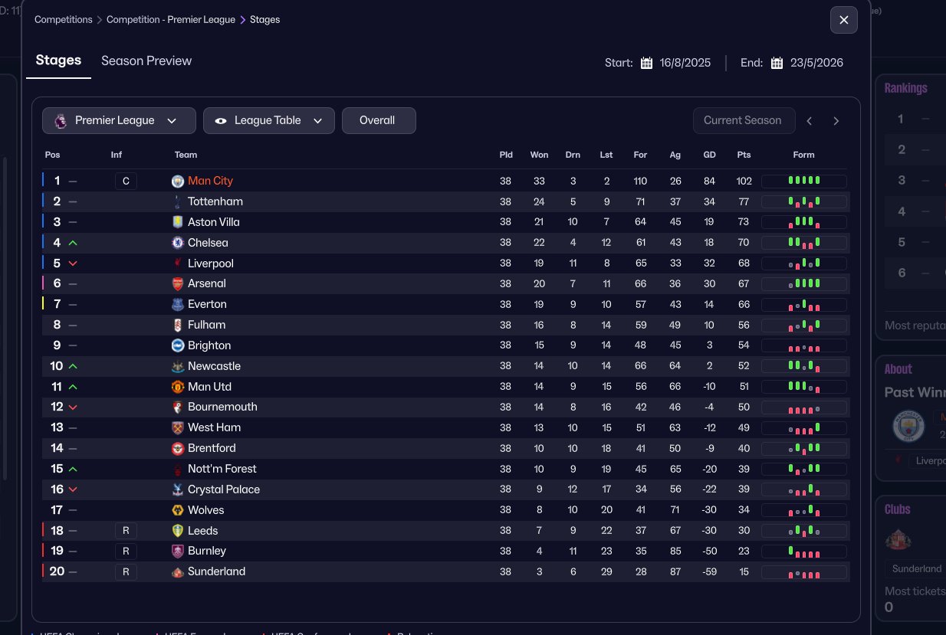Click Tottenham's form indicator bar
The height and width of the screenshot is (635, 946).
click(803, 201)
